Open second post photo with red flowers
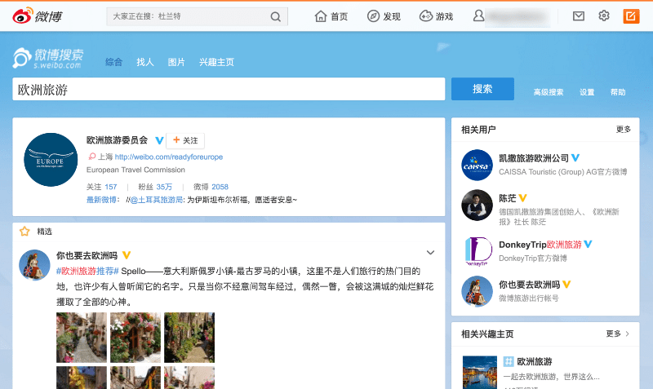Viewport: 653px width, 389px height. pos(135,338)
